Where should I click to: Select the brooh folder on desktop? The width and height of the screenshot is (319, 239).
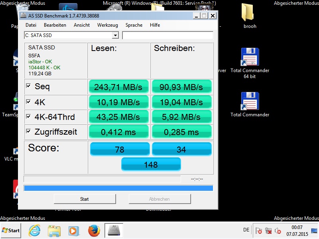tap(250, 16)
